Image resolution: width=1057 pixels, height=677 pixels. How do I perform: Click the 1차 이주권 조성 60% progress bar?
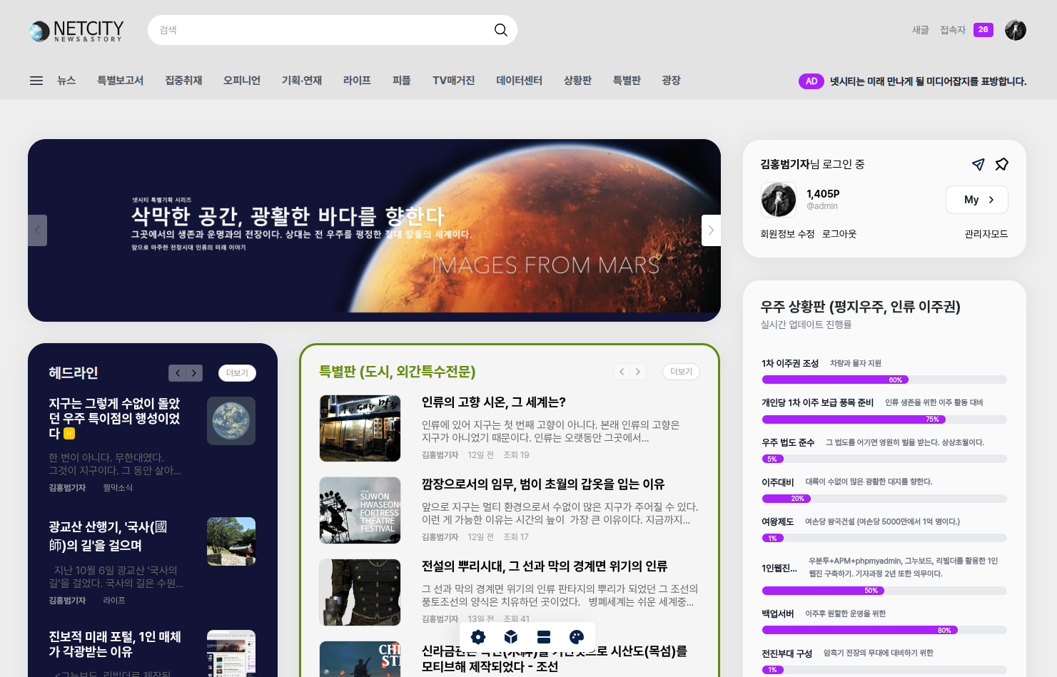884,380
